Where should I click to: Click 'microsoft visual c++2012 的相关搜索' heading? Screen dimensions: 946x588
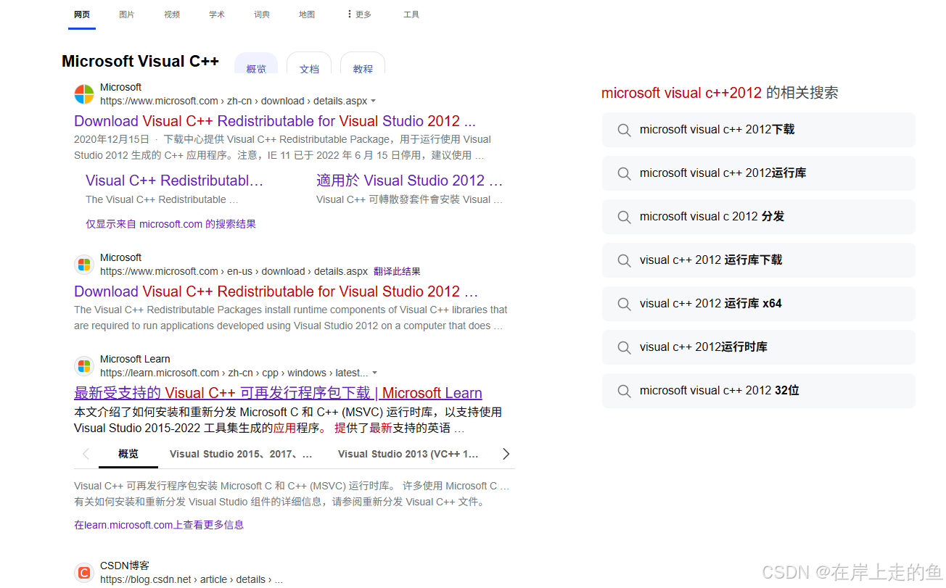(720, 93)
